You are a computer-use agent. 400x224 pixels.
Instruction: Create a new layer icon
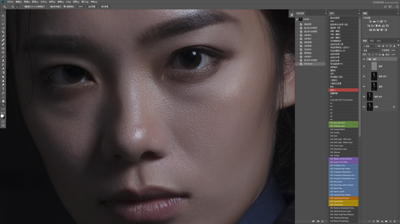(391, 221)
